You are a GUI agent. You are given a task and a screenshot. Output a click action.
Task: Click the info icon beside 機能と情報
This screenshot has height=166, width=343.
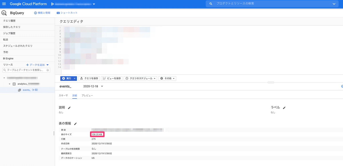35,13
